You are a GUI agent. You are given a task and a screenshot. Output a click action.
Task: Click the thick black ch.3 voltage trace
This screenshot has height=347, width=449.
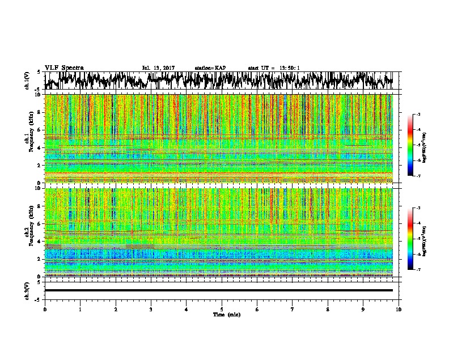click(219, 290)
